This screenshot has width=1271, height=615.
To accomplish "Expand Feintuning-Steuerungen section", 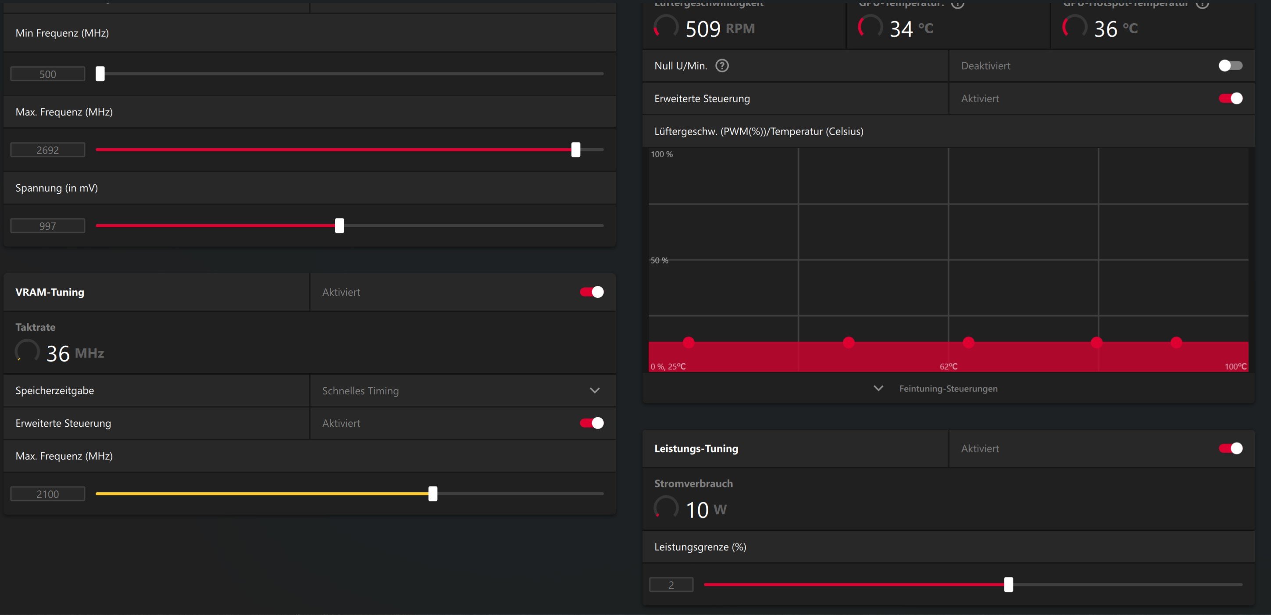I will click(935, 389).
